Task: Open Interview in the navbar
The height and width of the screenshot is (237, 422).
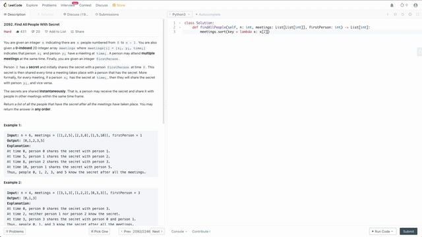Action: [67, 5]
